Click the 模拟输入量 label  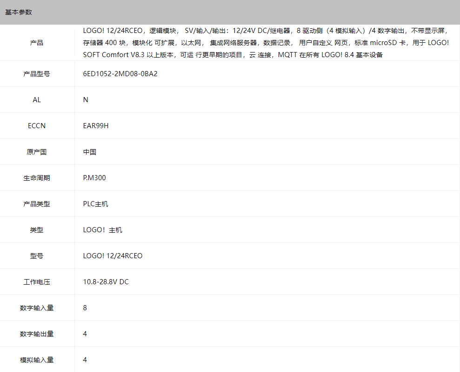37,360
